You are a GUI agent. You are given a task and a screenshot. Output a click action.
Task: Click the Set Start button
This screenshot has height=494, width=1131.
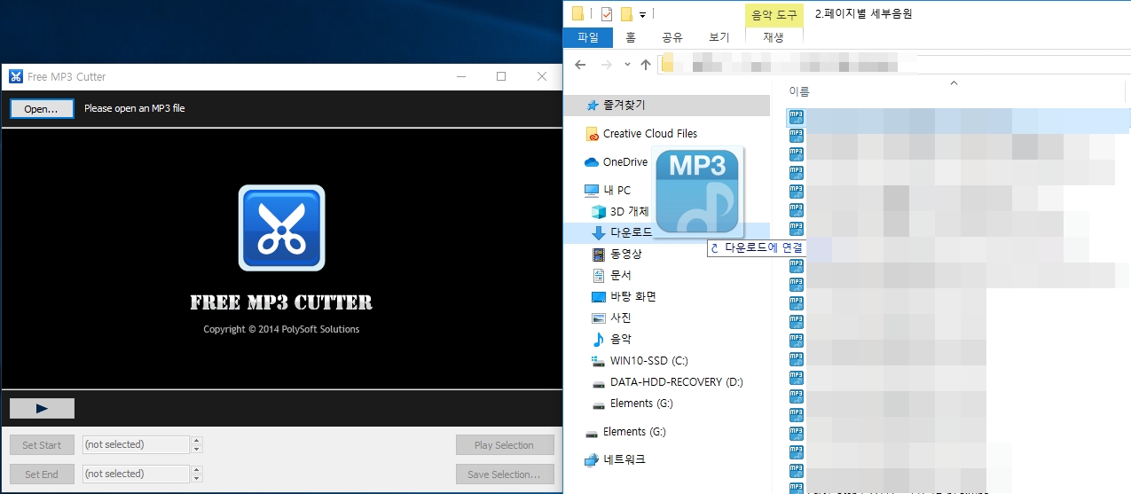pyautogui.click(x=42, y=445)
